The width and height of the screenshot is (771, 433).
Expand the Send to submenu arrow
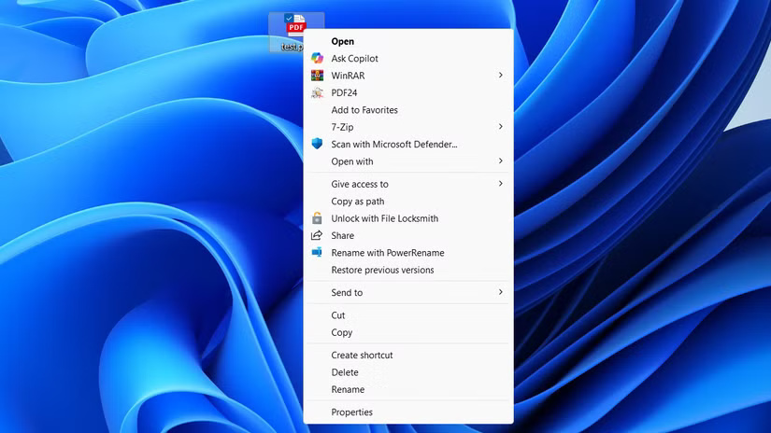(500, 292)
